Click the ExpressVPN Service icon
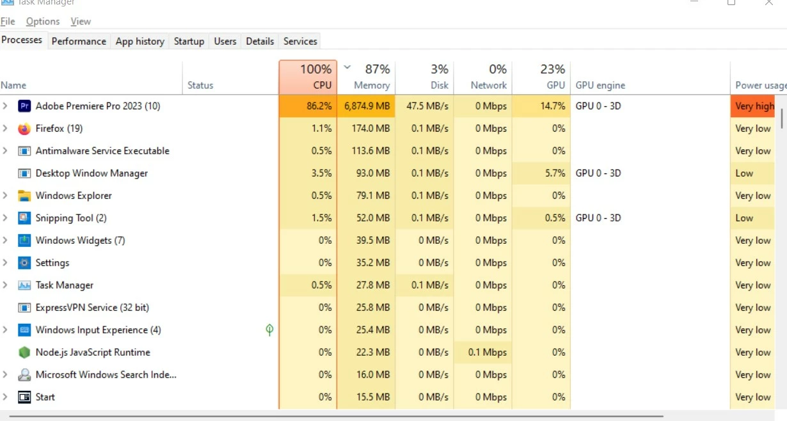 (x=24, y=308)
